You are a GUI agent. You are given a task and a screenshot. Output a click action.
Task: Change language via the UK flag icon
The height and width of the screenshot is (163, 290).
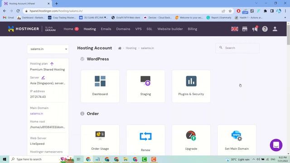coord(235,29)
